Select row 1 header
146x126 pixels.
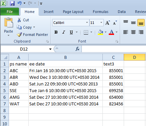pyautogui.click(x=5, y=64)
